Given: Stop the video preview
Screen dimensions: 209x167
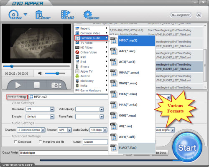Looking at the screenshot, I should point(37,85).
